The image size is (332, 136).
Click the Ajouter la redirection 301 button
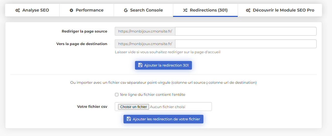tap(163, 65)
